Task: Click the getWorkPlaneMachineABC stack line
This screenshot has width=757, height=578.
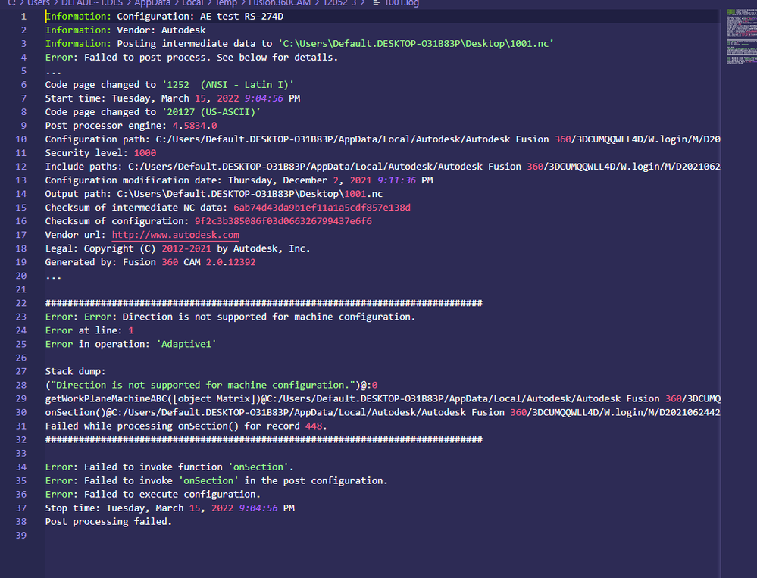Action: (x=383, y=399)
